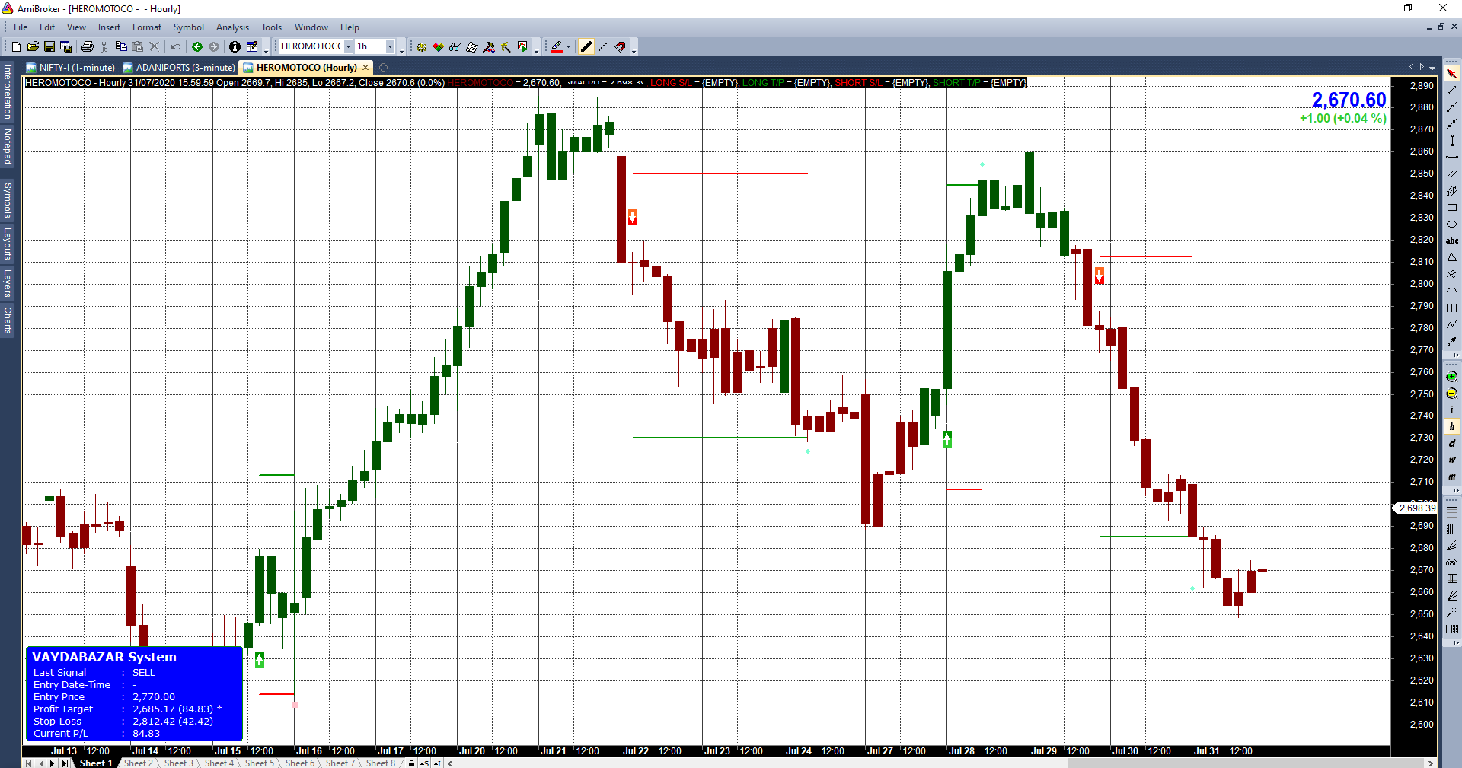Pick the vertical line segment tool
The image size is (1462, 768).
point(1452,141)
